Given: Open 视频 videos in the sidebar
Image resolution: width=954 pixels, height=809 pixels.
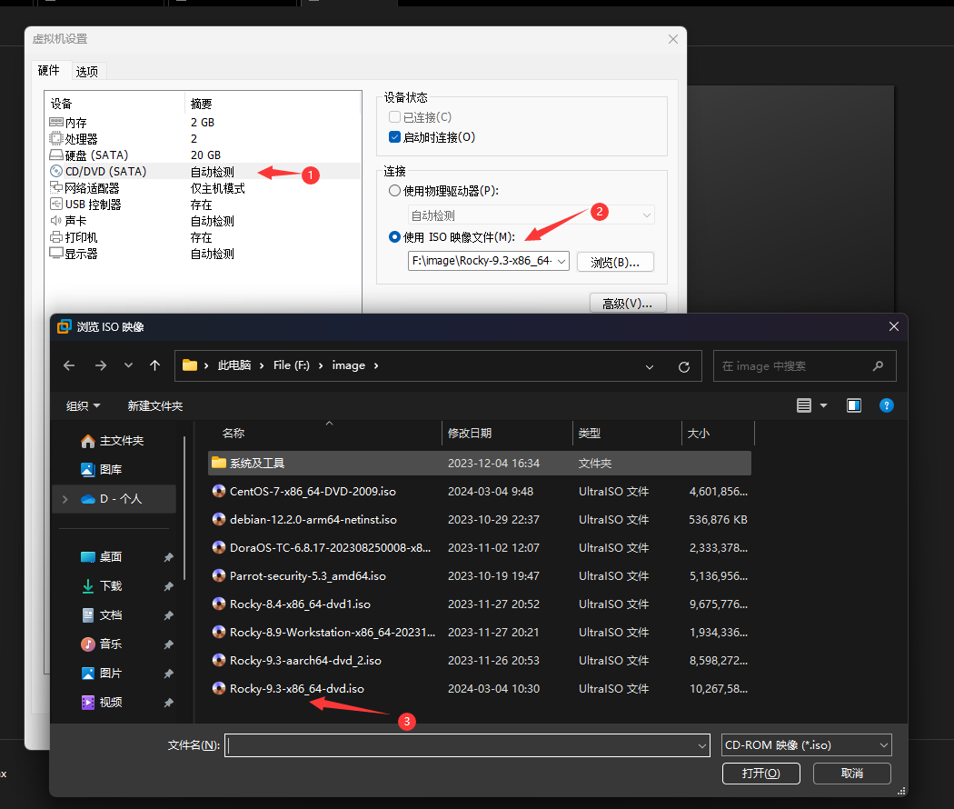Looking at the screenshot, I should tap(102, 703).
